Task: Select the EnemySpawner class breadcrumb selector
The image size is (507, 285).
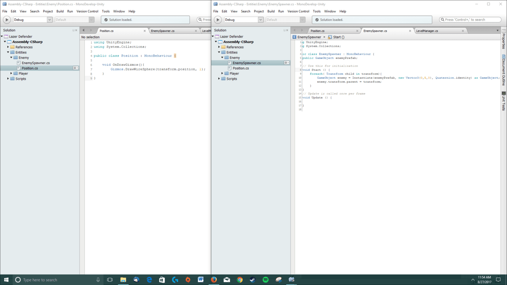Action: click(307, 37)
